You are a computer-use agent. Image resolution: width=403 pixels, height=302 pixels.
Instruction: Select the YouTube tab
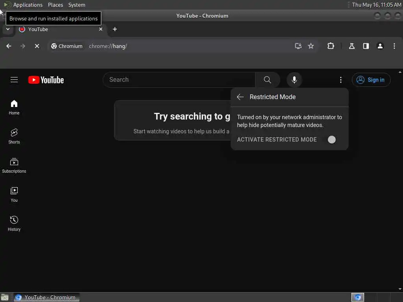tap(60, 29)
